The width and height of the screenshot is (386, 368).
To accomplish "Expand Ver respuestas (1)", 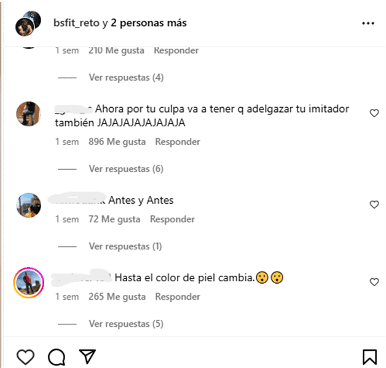I will (x=125, y=246).
